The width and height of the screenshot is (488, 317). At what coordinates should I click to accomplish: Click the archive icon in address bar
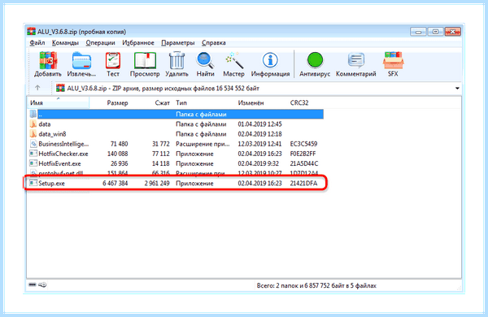(60, 89)
